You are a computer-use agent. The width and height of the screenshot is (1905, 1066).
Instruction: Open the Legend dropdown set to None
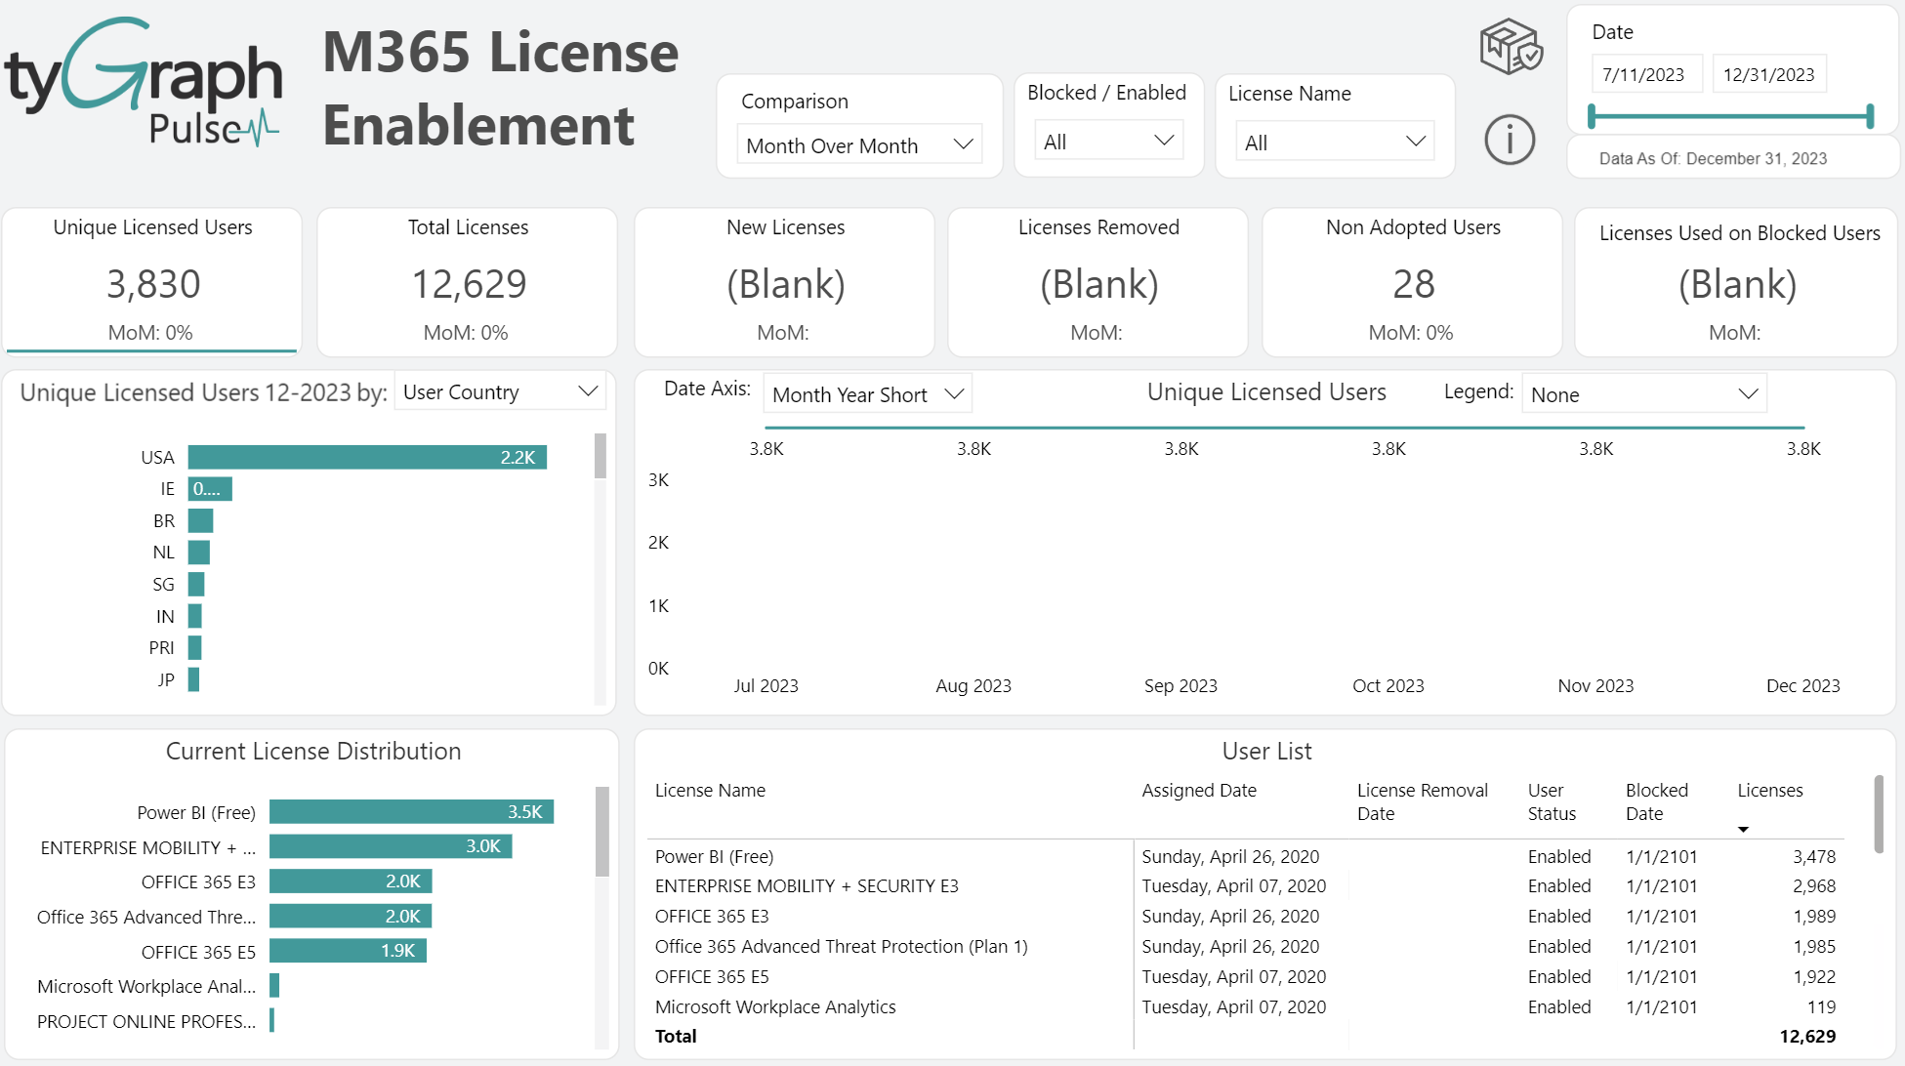pyautogui.click(x=1643, y=393)
